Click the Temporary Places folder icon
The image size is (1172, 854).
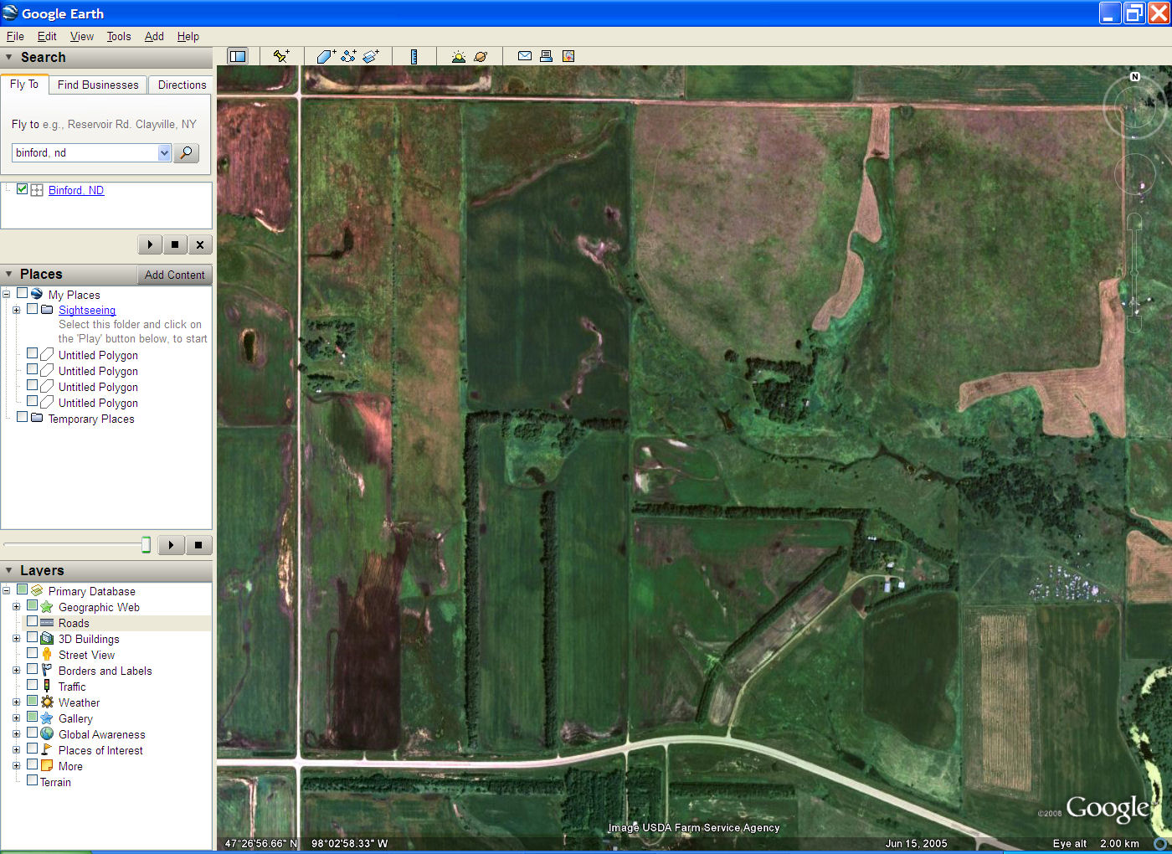pyautogui.click(x=37, y=418)
